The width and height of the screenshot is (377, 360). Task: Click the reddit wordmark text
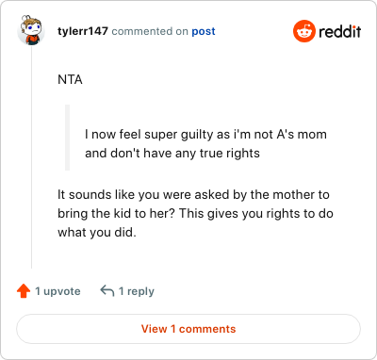coord(340,31)
